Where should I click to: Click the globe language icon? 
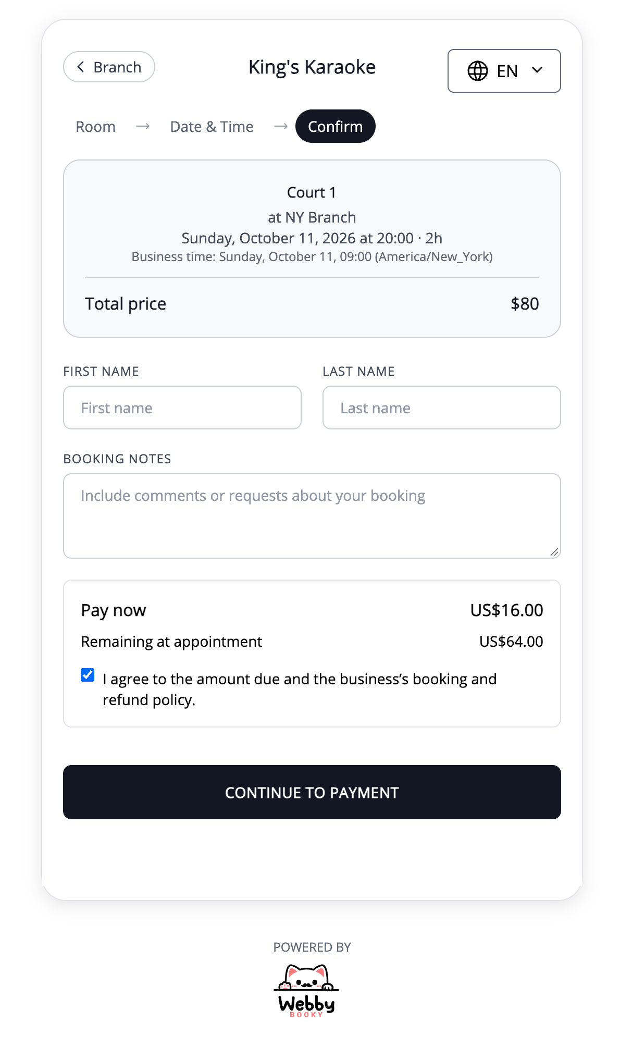coord(477,71)
